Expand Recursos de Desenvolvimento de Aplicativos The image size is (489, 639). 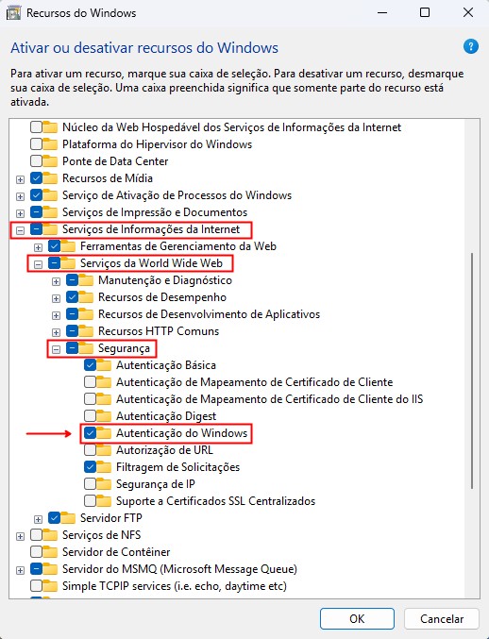(56, 315)
